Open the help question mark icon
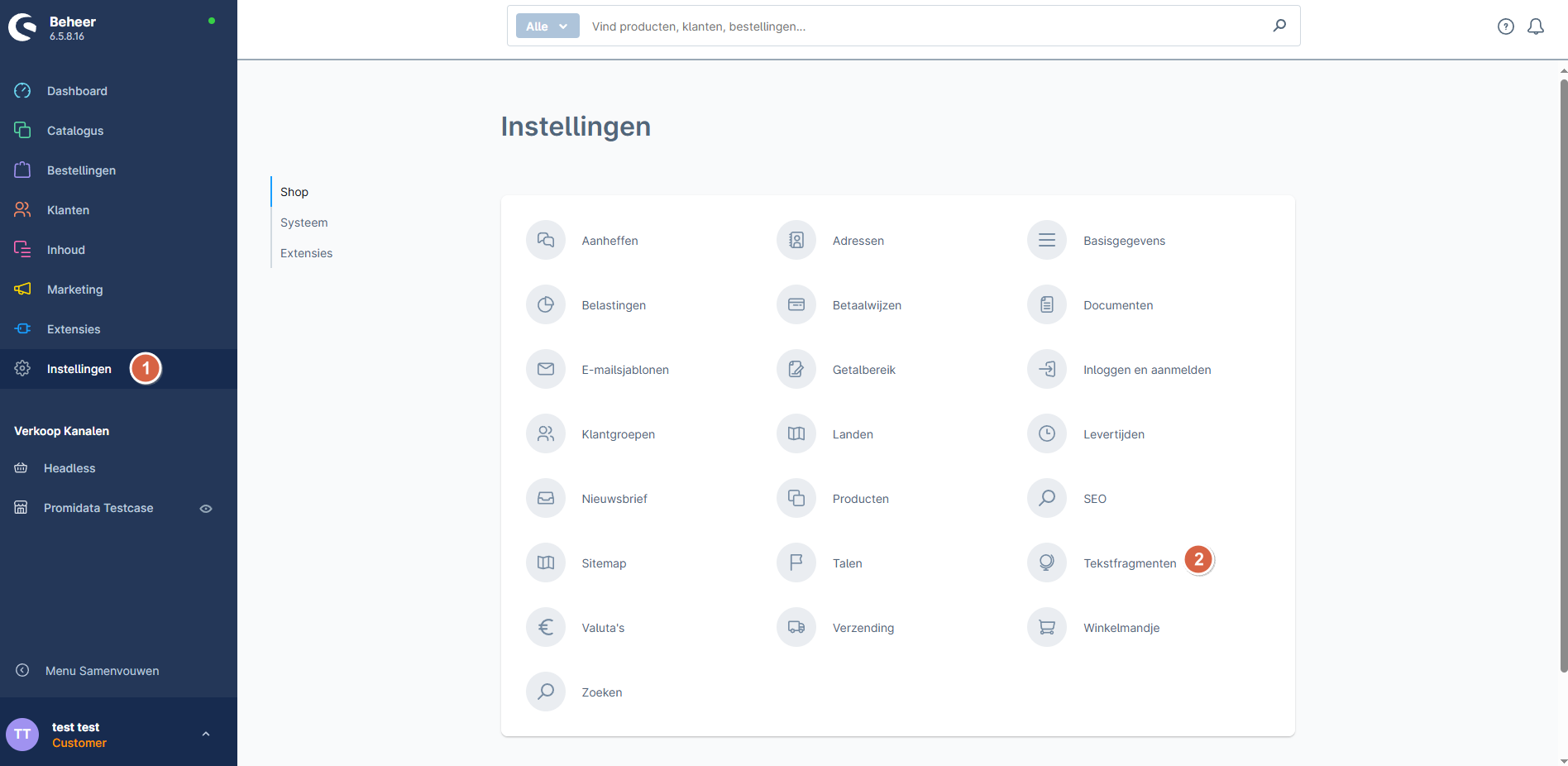The image size is (1568, 766). pos(1505,26)
